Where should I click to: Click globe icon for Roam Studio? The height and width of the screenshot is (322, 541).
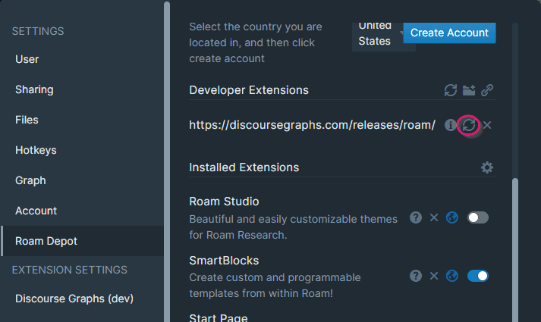pyautogui.click(x=452, y=217)
